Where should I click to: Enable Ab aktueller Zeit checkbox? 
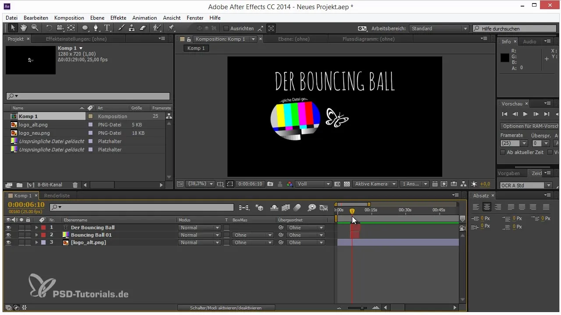[x=503, y=152]
